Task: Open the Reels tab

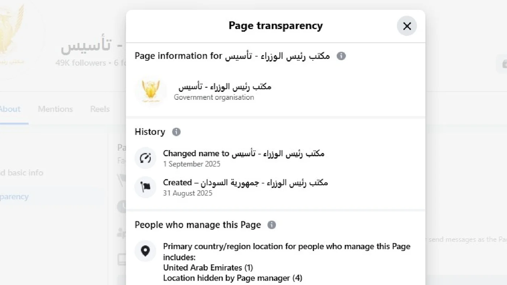Action: pos(99,109)
